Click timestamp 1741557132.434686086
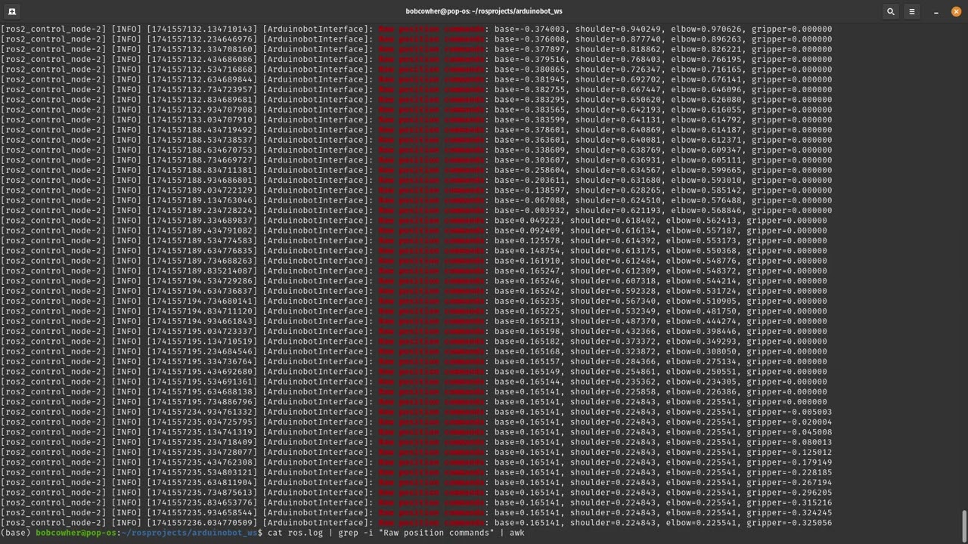968x544 pixels. (202, 59)
